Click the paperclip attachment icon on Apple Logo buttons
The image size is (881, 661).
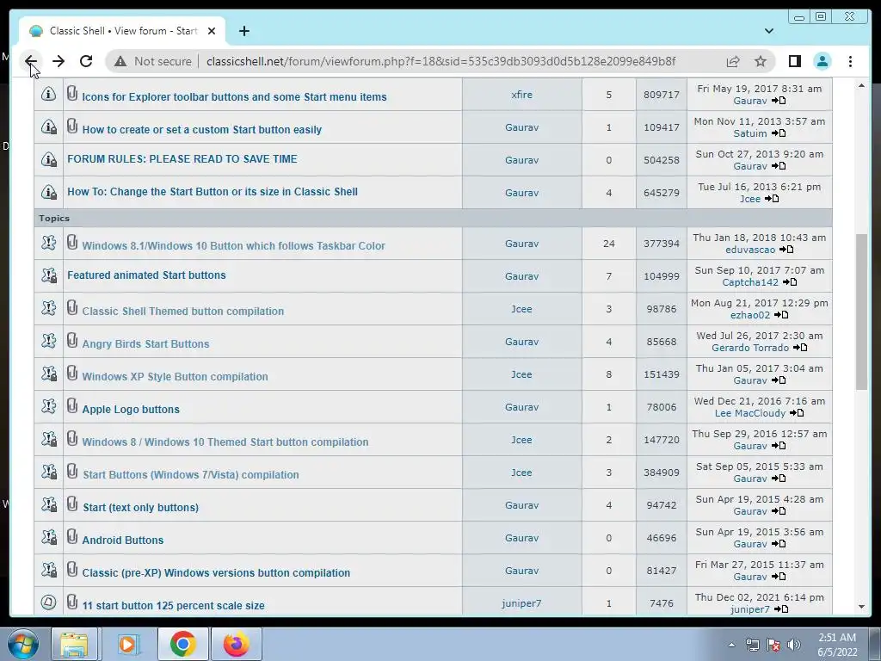click(x=72, y=406)
